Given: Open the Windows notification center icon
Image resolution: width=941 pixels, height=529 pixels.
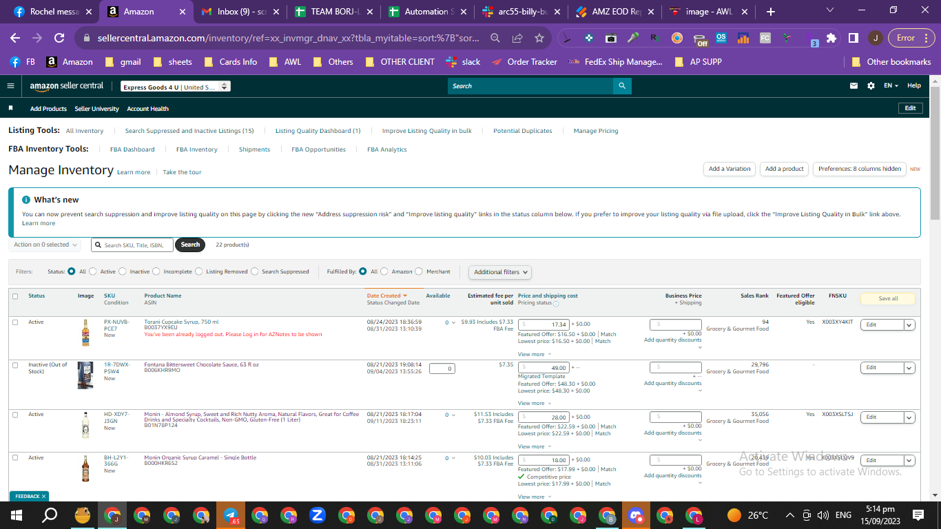Looking at the screenshot, I should tap(918, 515).
